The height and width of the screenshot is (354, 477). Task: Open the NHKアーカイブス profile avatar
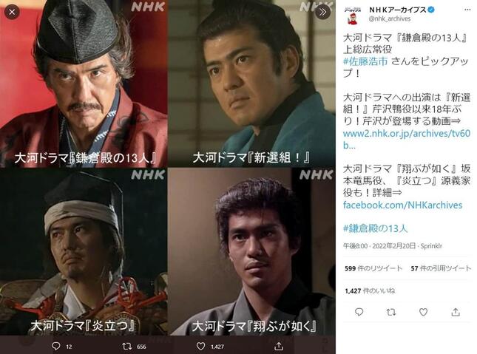[x=353, y=15]
